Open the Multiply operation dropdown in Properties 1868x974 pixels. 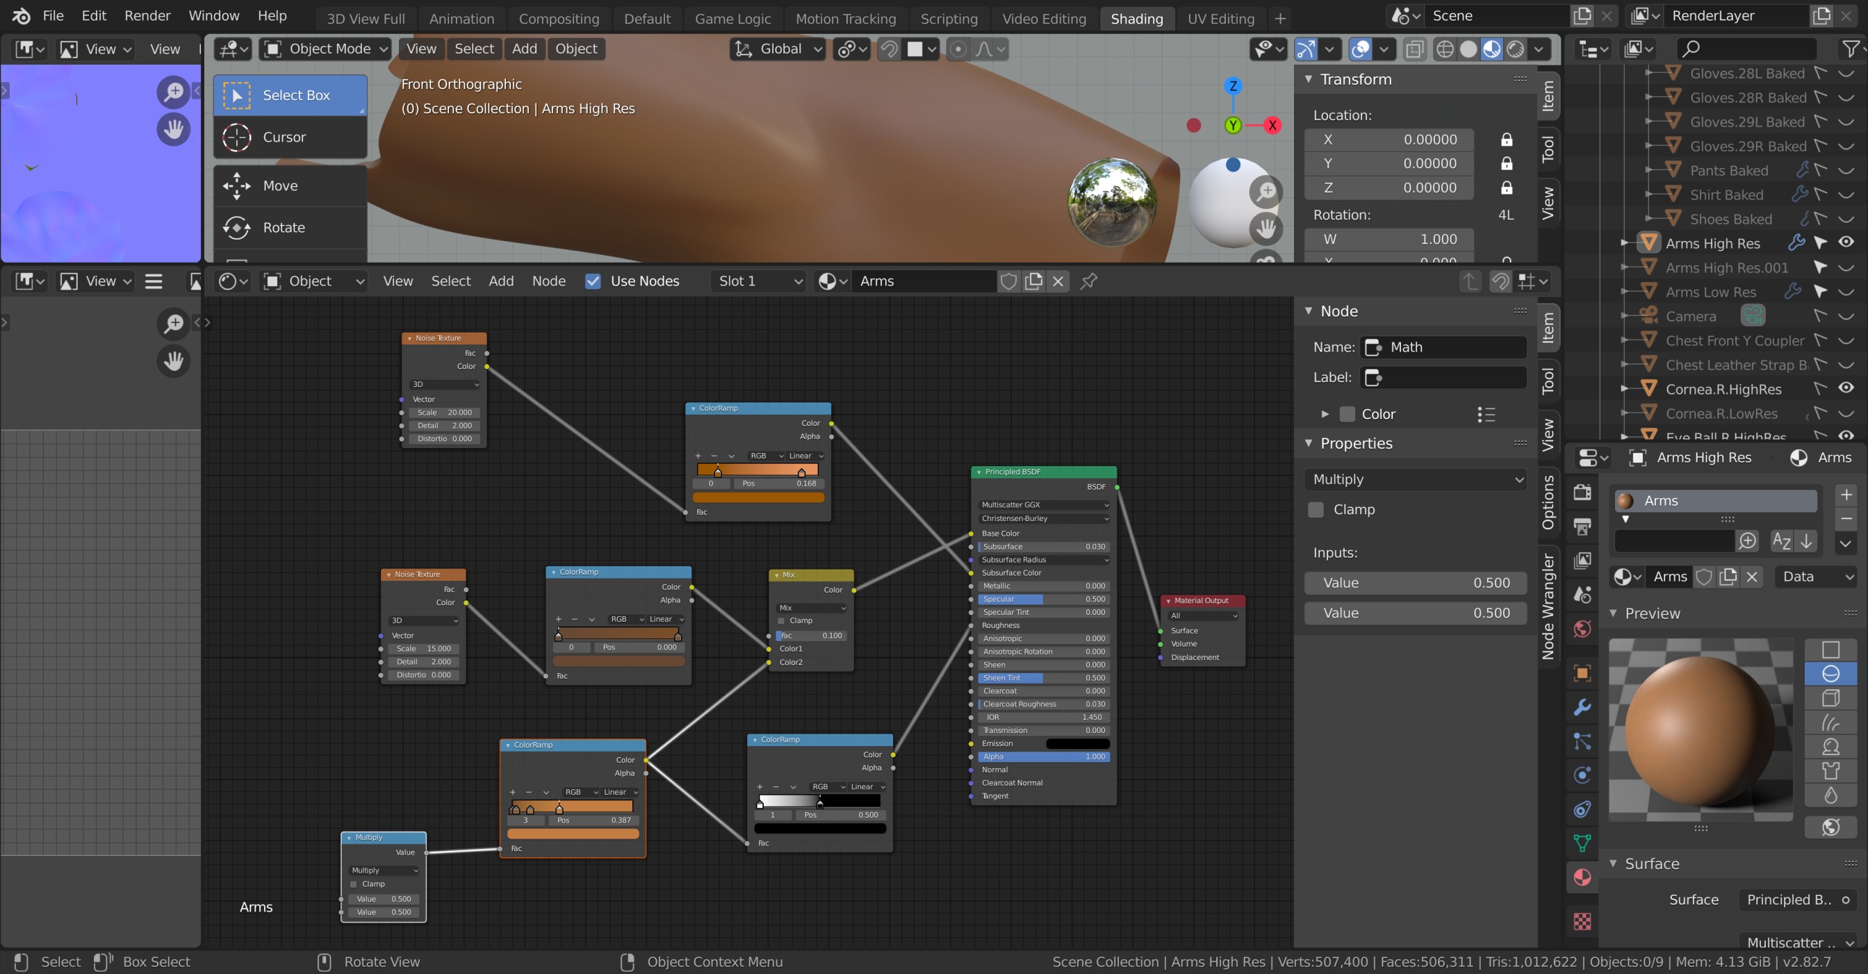tap(1416, 479)
